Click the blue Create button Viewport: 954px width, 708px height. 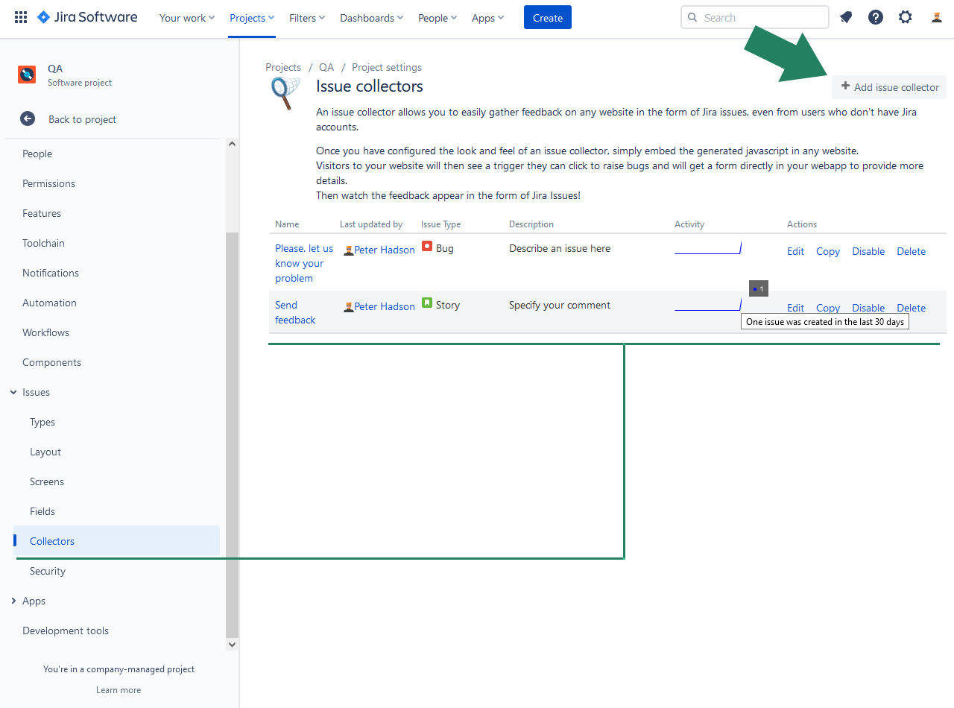pyautogui.click(x=547, y=18)
